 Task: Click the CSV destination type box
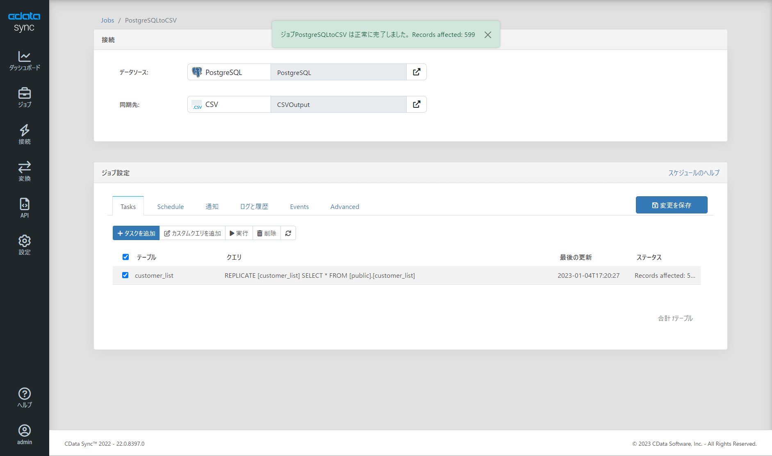pos(229,104)
